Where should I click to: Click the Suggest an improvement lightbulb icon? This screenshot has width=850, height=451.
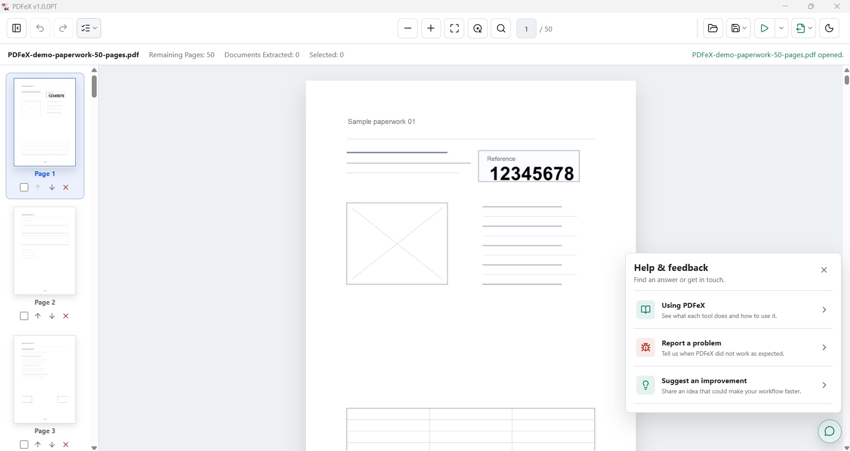pos(646,385)
